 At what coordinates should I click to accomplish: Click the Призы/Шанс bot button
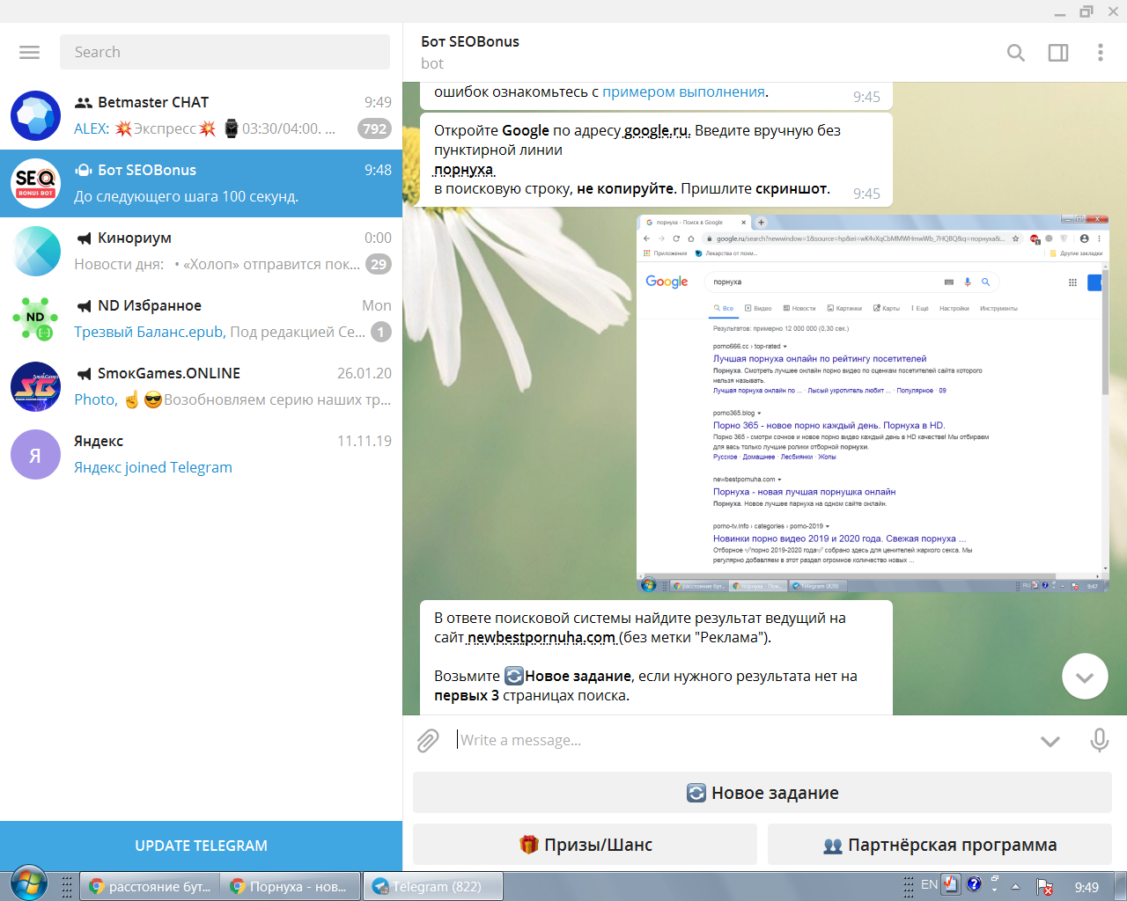click(585, 845)
